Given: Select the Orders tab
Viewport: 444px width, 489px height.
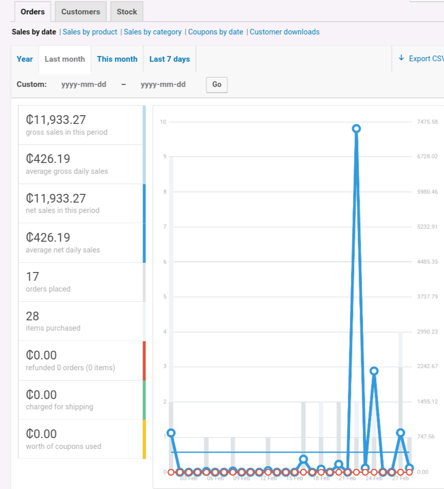Looking at the screenshot, I should point(32,12).
